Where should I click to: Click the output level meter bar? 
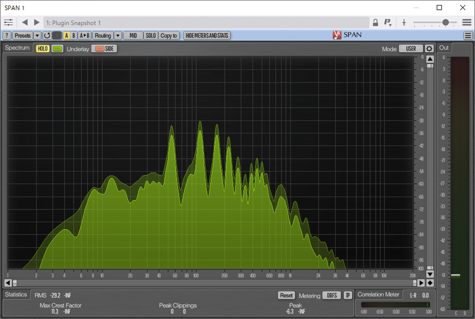click(460, 183)
